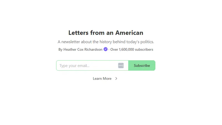
Task: Click the autofill dots icon in email field
Action: 121,65
